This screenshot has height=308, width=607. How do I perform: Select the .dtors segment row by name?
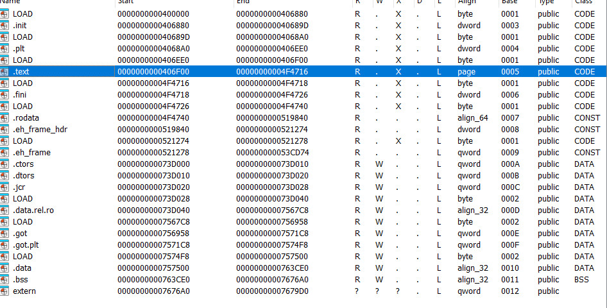click(x=24, y=175)
